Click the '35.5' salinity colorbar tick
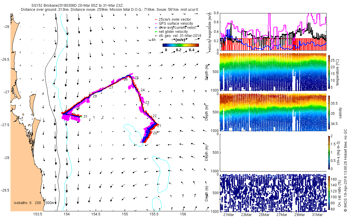The image size is (349, 218). tap(334, 103)
